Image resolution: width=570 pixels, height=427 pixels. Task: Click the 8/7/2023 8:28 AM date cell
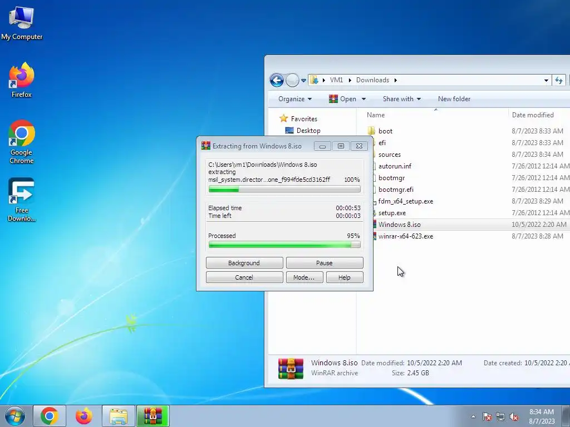tap(537, 236)
